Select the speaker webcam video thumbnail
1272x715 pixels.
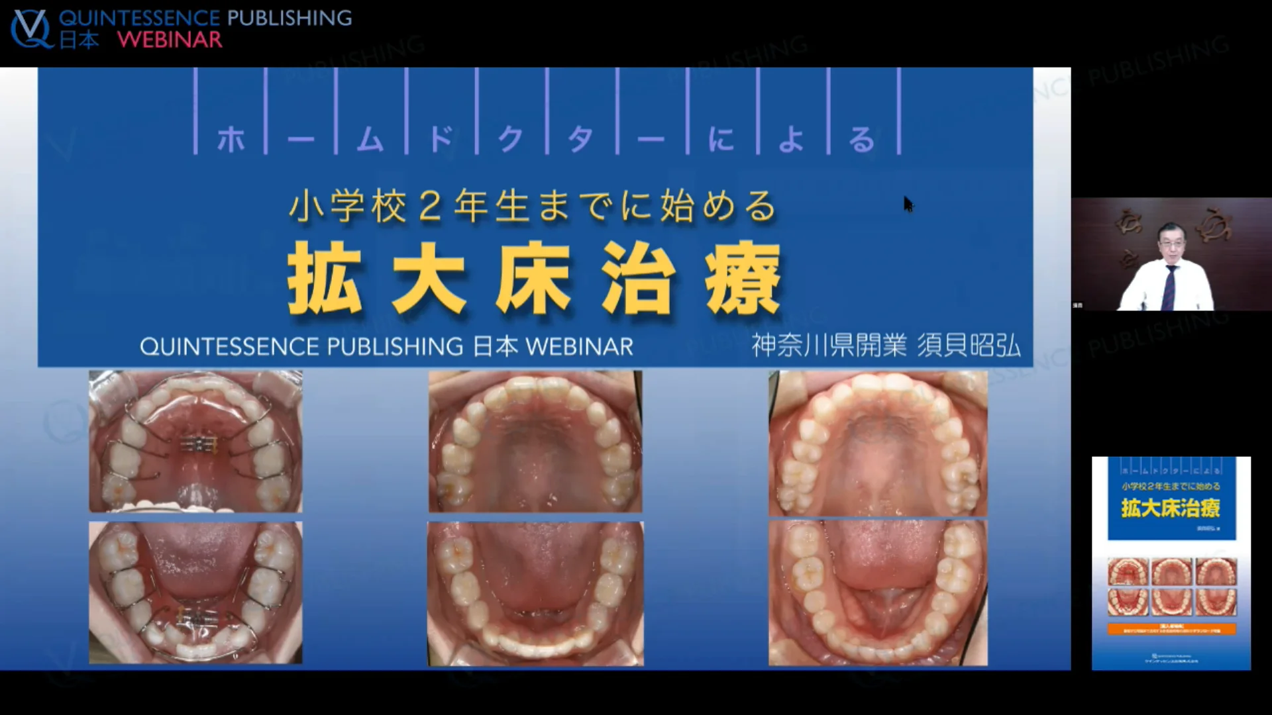1171,254
